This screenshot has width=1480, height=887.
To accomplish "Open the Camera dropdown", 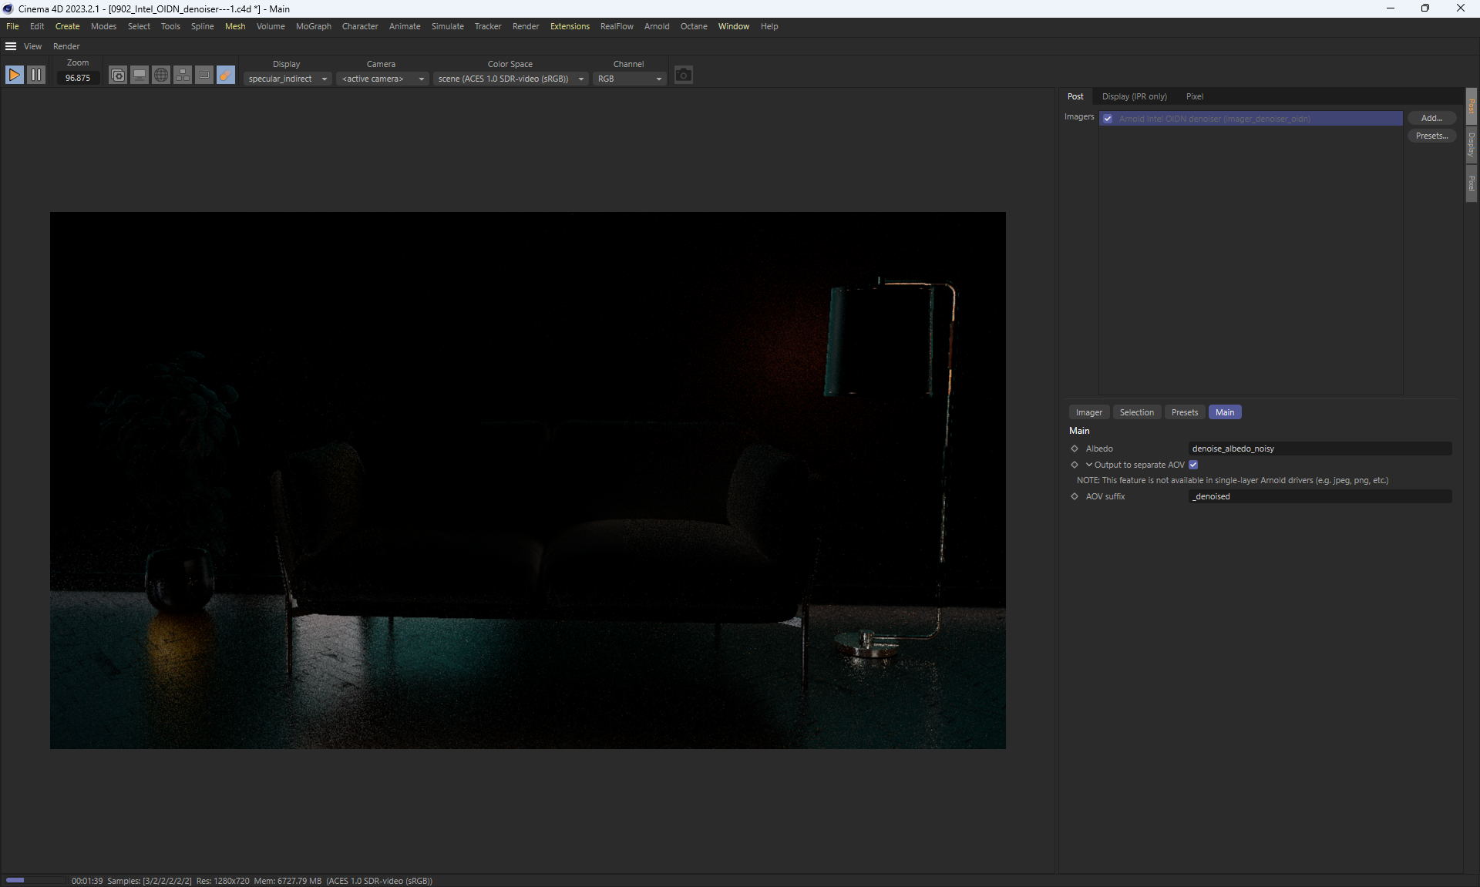I will point(382,79).
